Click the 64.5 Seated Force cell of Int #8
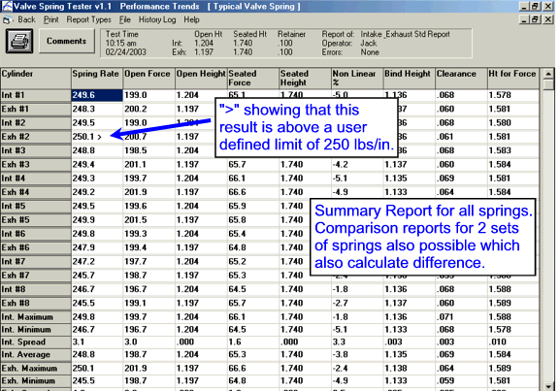This screenshot has width=559, height=391. 253,289
